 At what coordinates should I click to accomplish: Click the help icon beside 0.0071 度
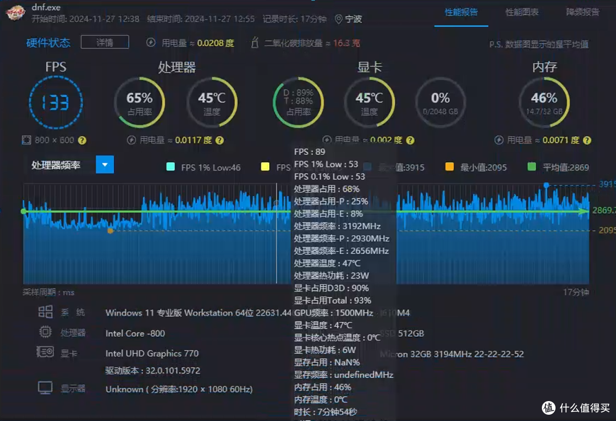click(x=587, y=140)
